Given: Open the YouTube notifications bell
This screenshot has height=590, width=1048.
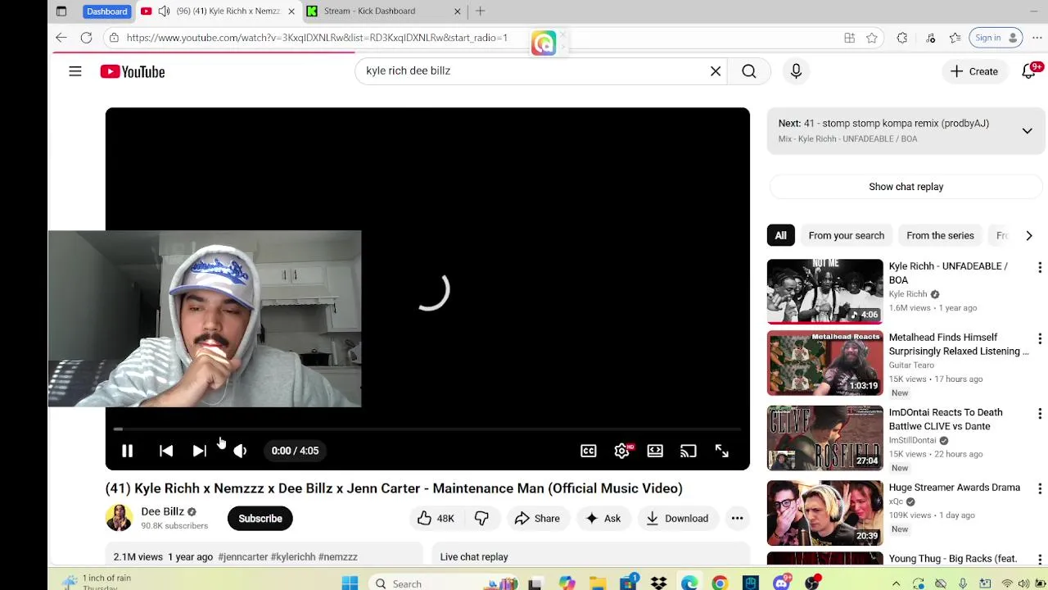Looking at the screenshot, I should point(1029,71).
